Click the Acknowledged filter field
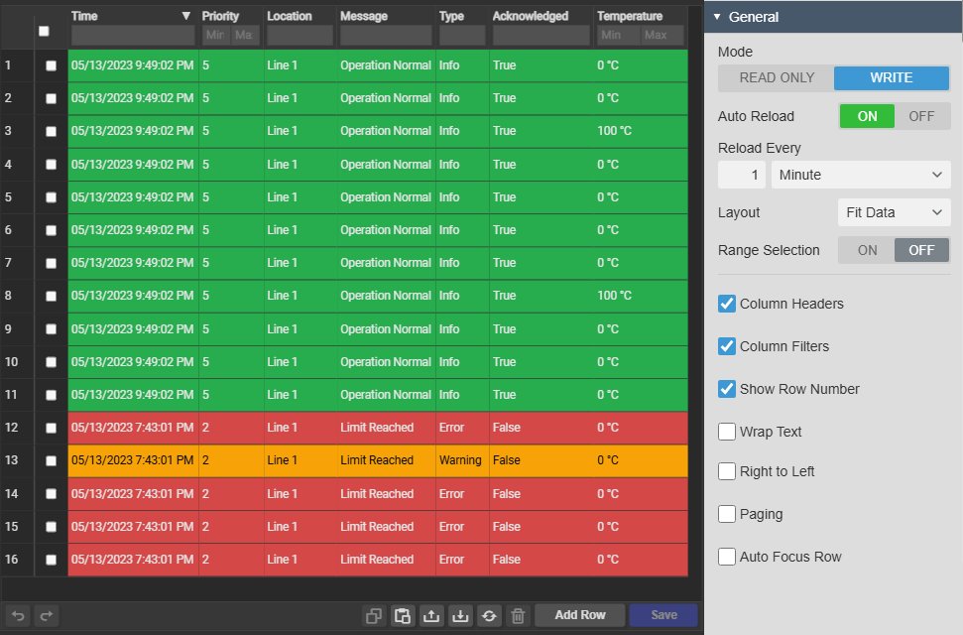The height and width of the screenshot is (635, 963). click(x=542, y=35)
